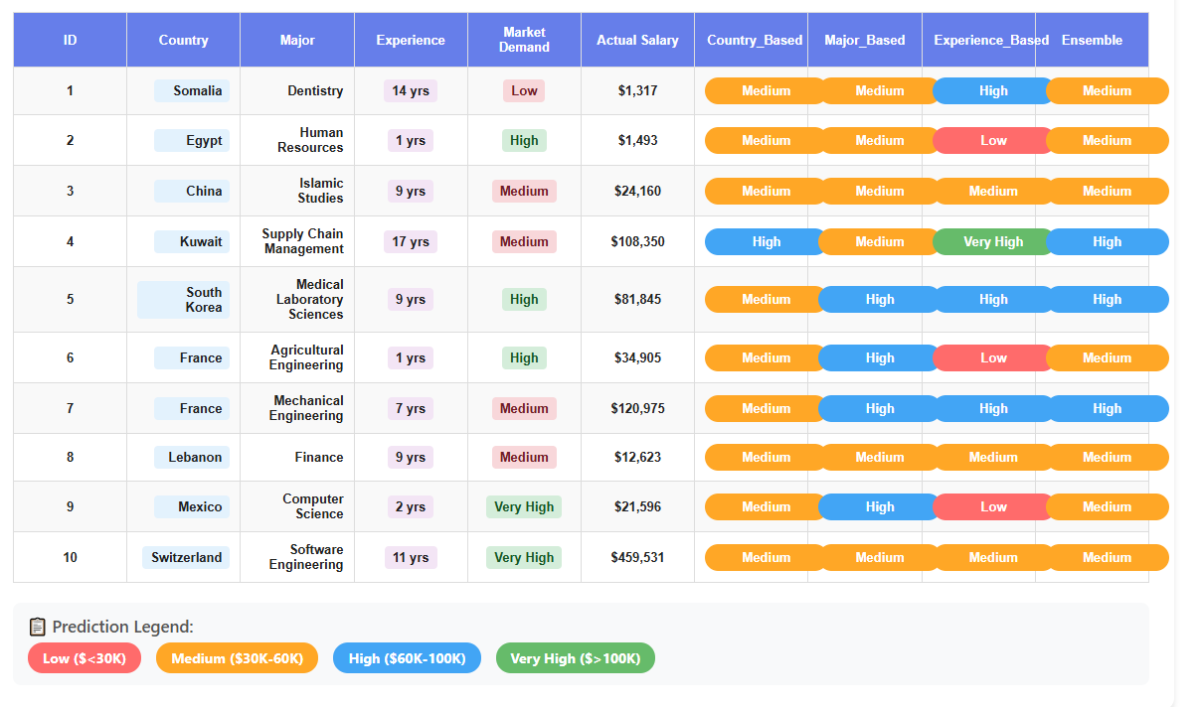The width and height of the screenshot is (1202, 707).
Task: Click the Switzerland country tag
Action: click(186, 557)
